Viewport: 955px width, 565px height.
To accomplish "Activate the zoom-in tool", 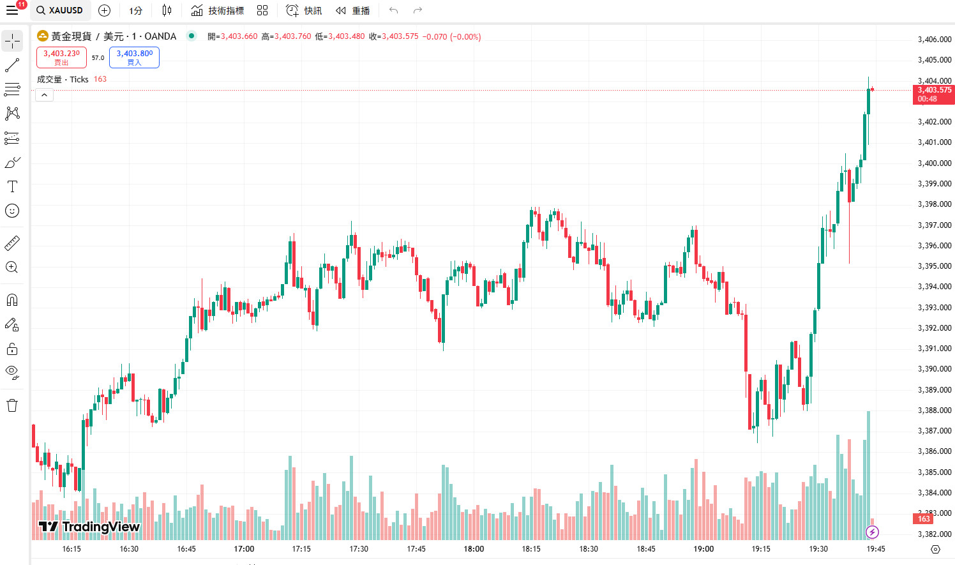I will [x=12, y=267].
